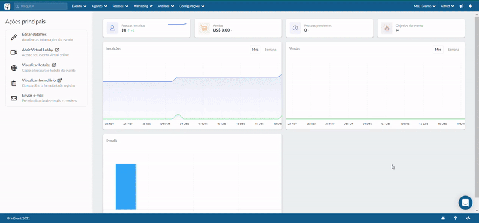Screen dimensions: 479x223
Task: Click the InEvent logo icon
Action: [7, 6]
